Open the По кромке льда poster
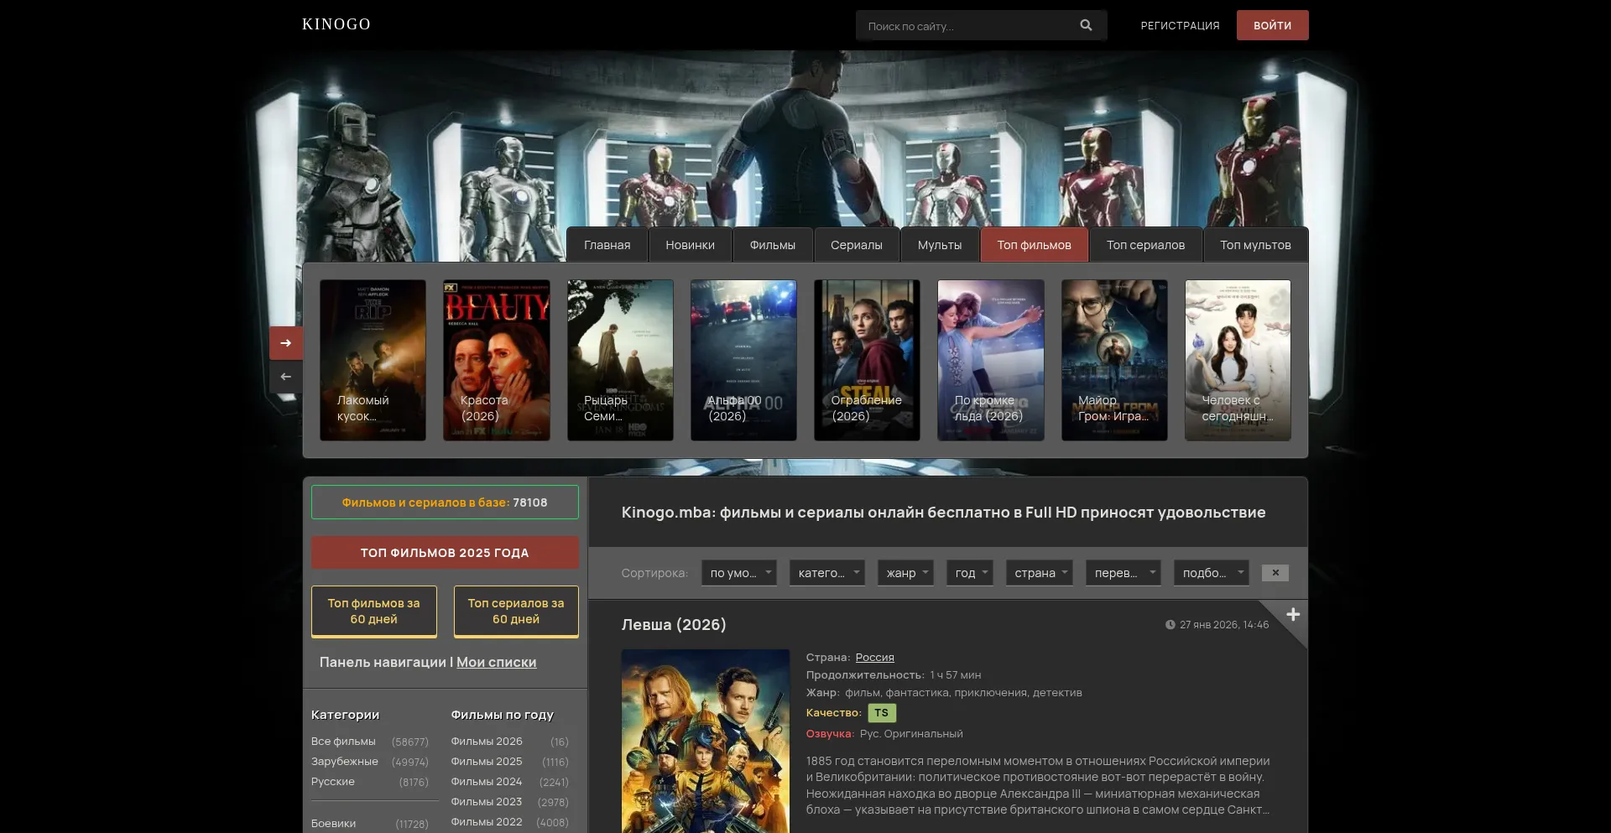Screen dimensions: 1611x833 991,360
